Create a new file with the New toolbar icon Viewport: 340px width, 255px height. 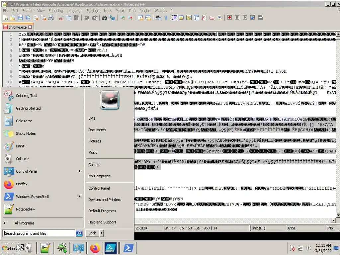(5, 18)
